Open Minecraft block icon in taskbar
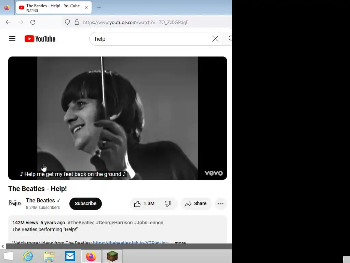The width and height of the screenshot is (350, 263). point(112,256)
